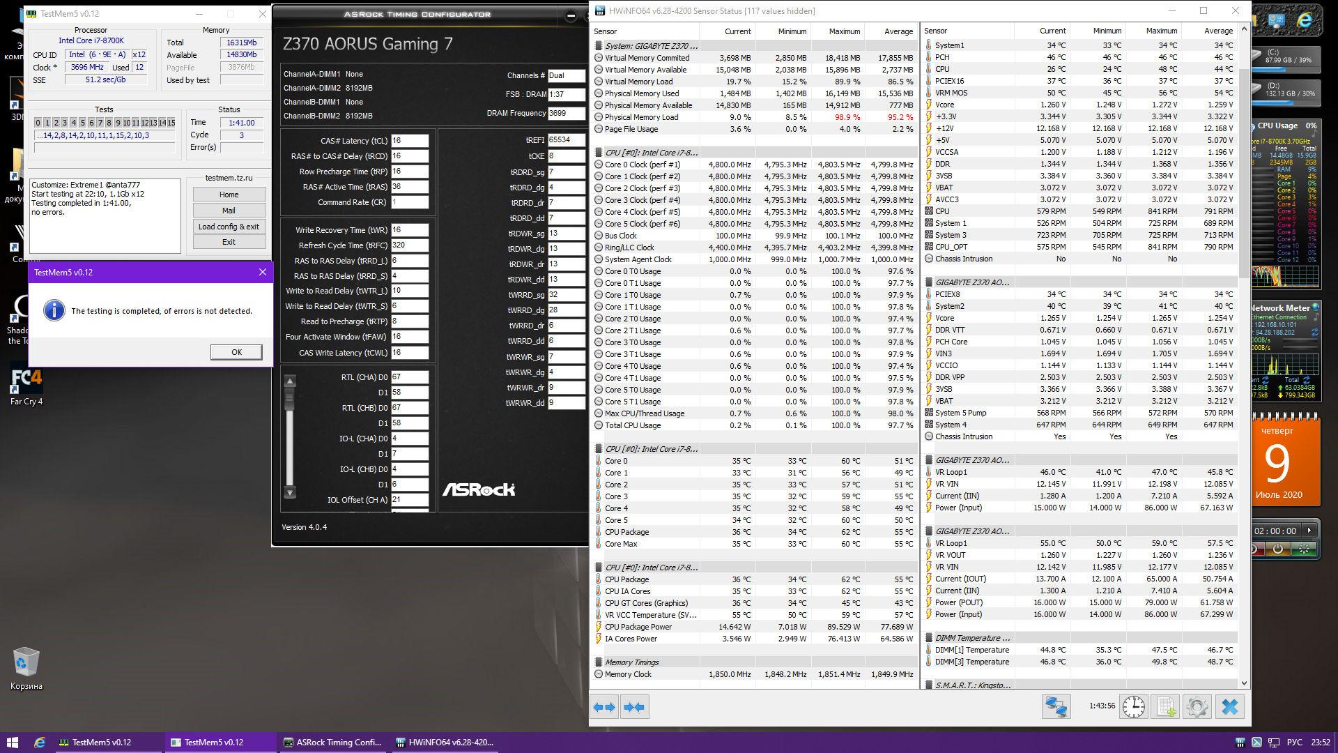This screenshot has width=1338, height=753.
Task: Click the log file document icon
Action: pyautogui.click(x=1166, y=707)
